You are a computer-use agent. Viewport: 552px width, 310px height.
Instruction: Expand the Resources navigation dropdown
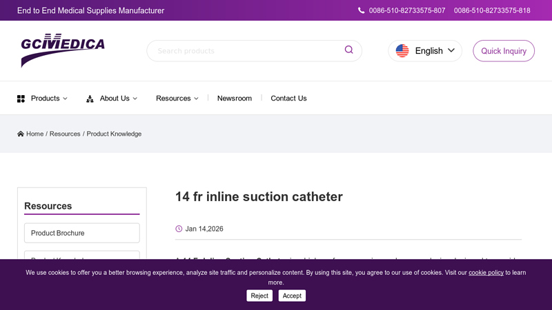tap(177, 99)
